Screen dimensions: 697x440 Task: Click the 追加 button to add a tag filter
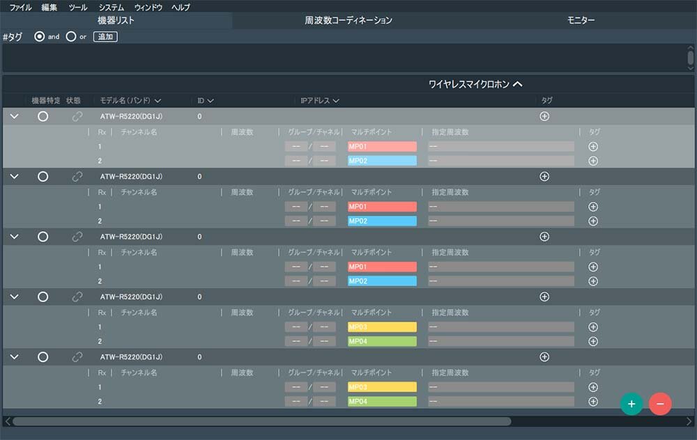(x=105, y=37)
